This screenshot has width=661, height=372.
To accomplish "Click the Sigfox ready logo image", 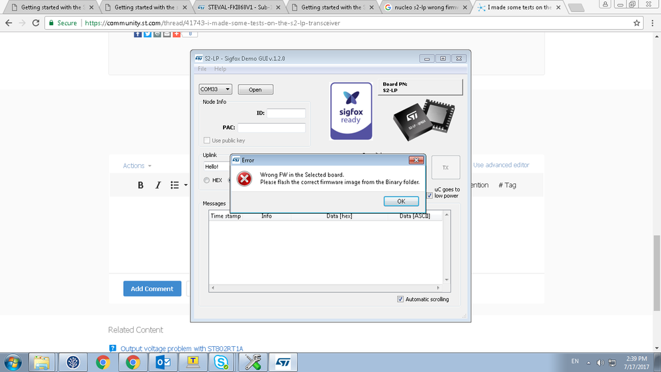I will click(x=351, y=111).
